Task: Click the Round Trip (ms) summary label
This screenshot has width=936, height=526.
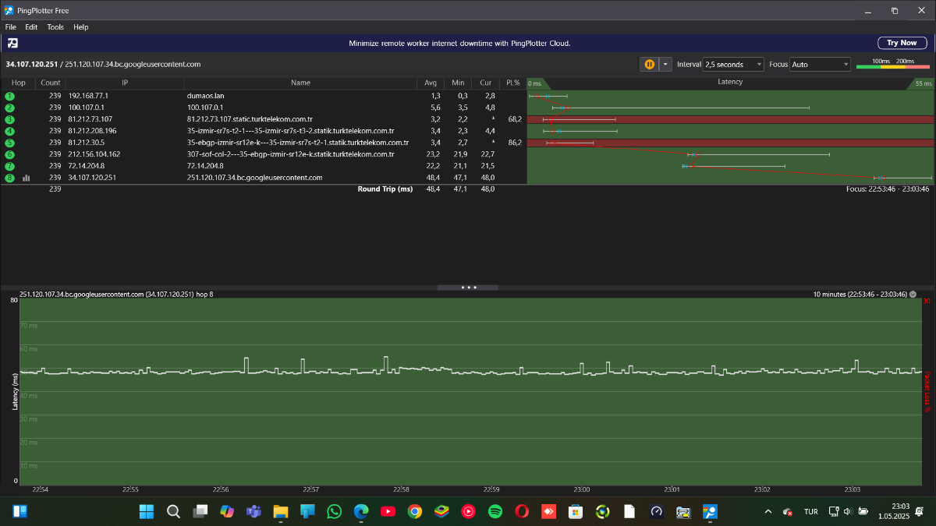Action: [385, 189]
